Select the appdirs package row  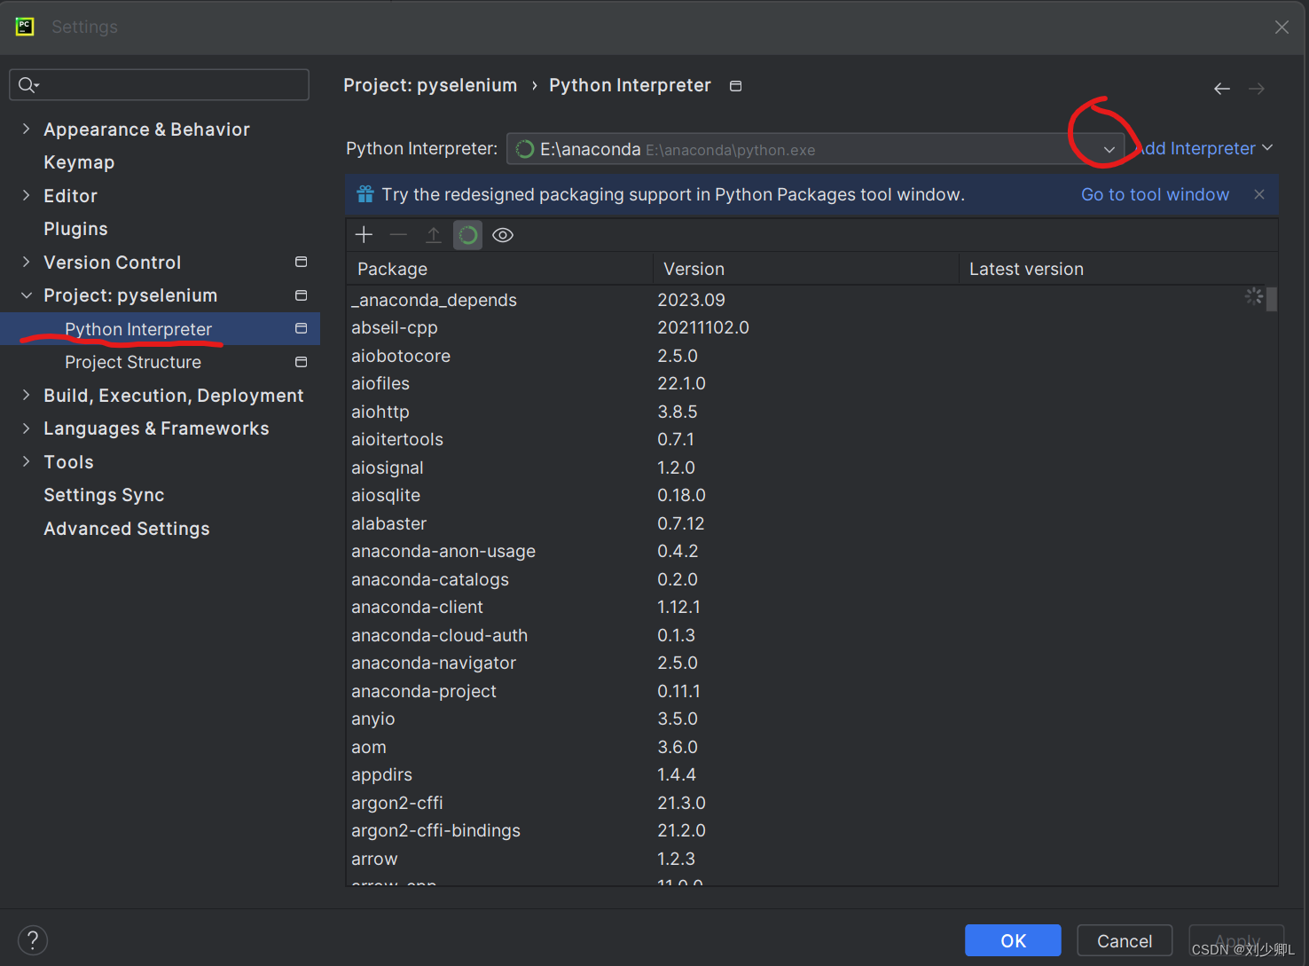805,774
